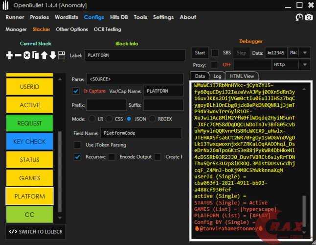Click the disable block icon
This screenshot has height=245, width=316.
point(27,55)
